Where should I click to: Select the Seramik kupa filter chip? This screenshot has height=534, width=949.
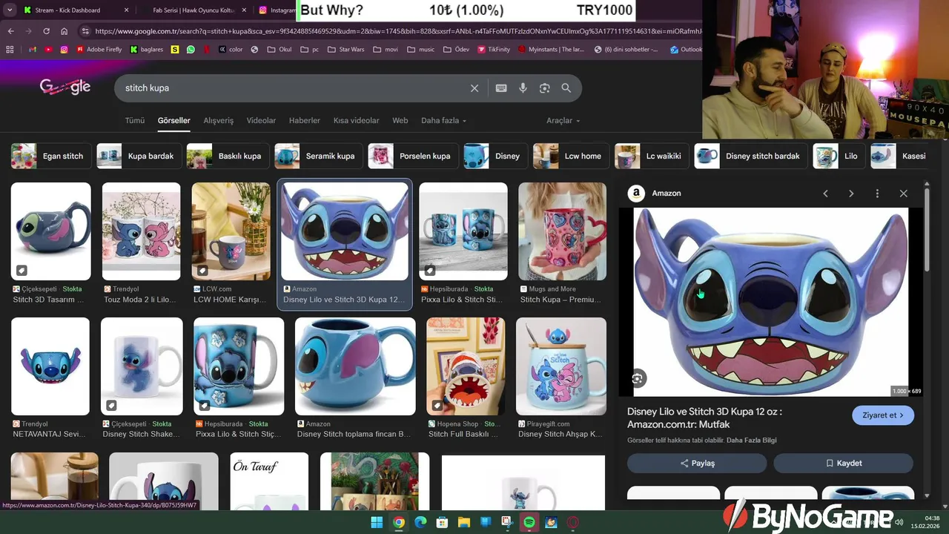pyautogui.click(x=318, y=156)
